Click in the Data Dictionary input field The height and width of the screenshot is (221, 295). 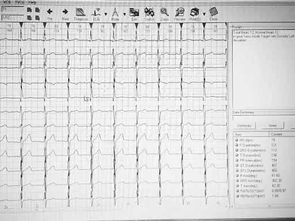pyautogui.click(x=263, y=118)
